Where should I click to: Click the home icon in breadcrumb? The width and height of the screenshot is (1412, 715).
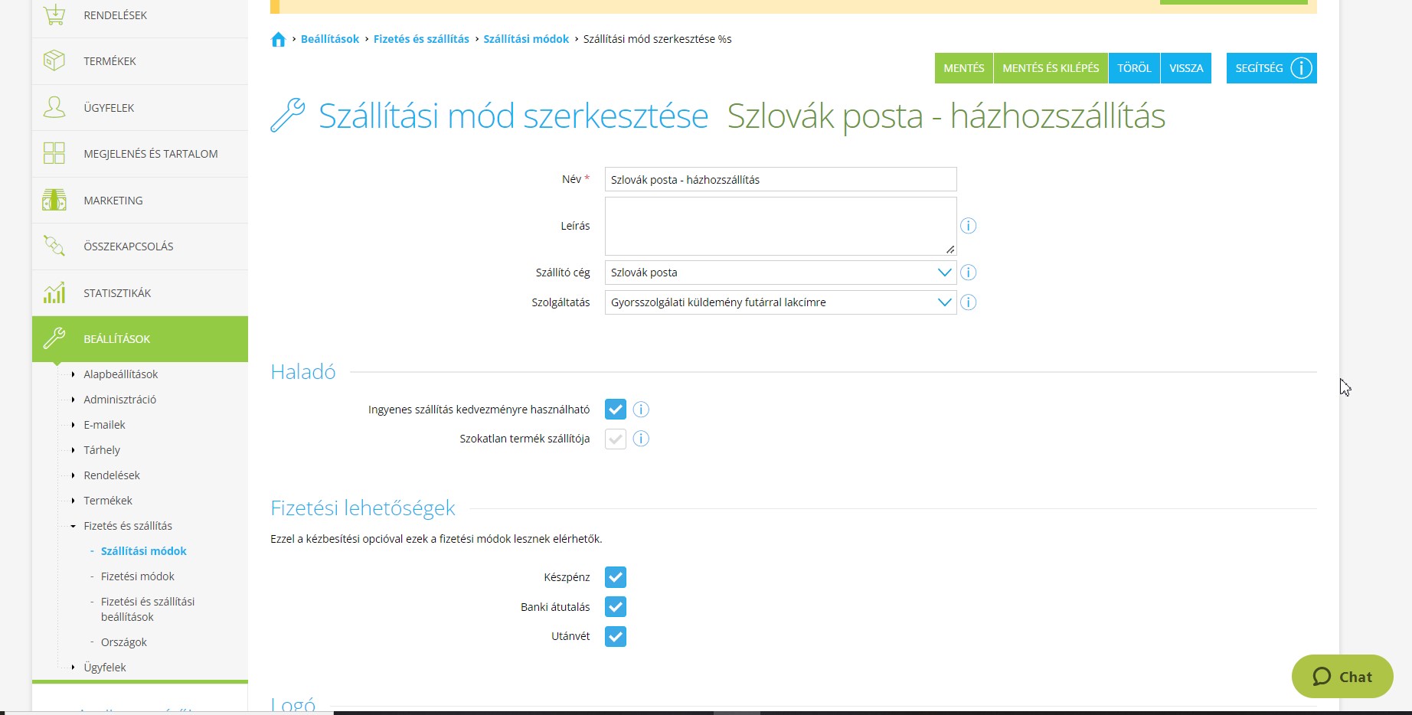click(278, 39)
